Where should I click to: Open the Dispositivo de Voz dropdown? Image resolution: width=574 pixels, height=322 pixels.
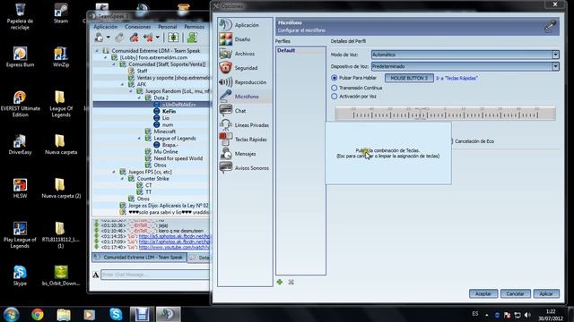(x=465, y=66)
